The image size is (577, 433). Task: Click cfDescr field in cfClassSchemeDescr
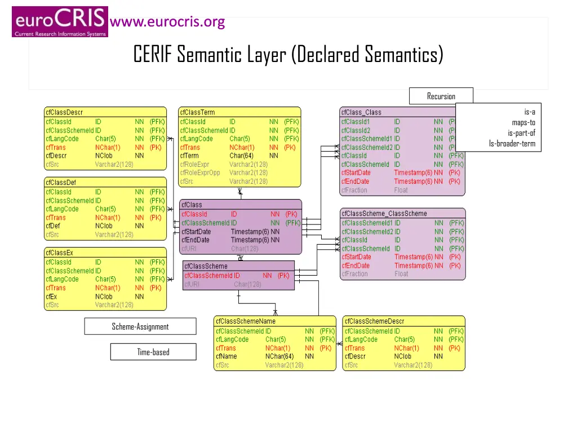[403, 356]
